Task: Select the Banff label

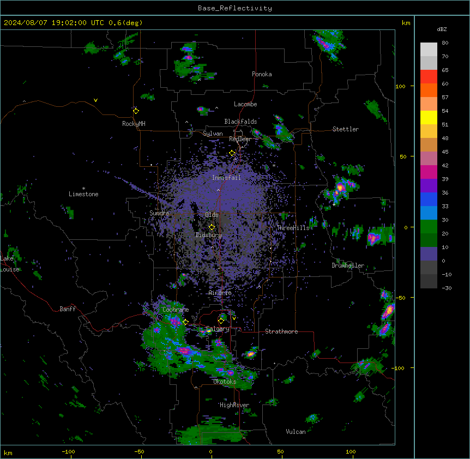Action: coord(68,309)
